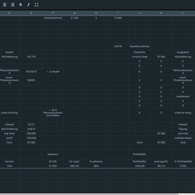
Task: Toggle bold formatting with the B icon
Action: [21, 5]
